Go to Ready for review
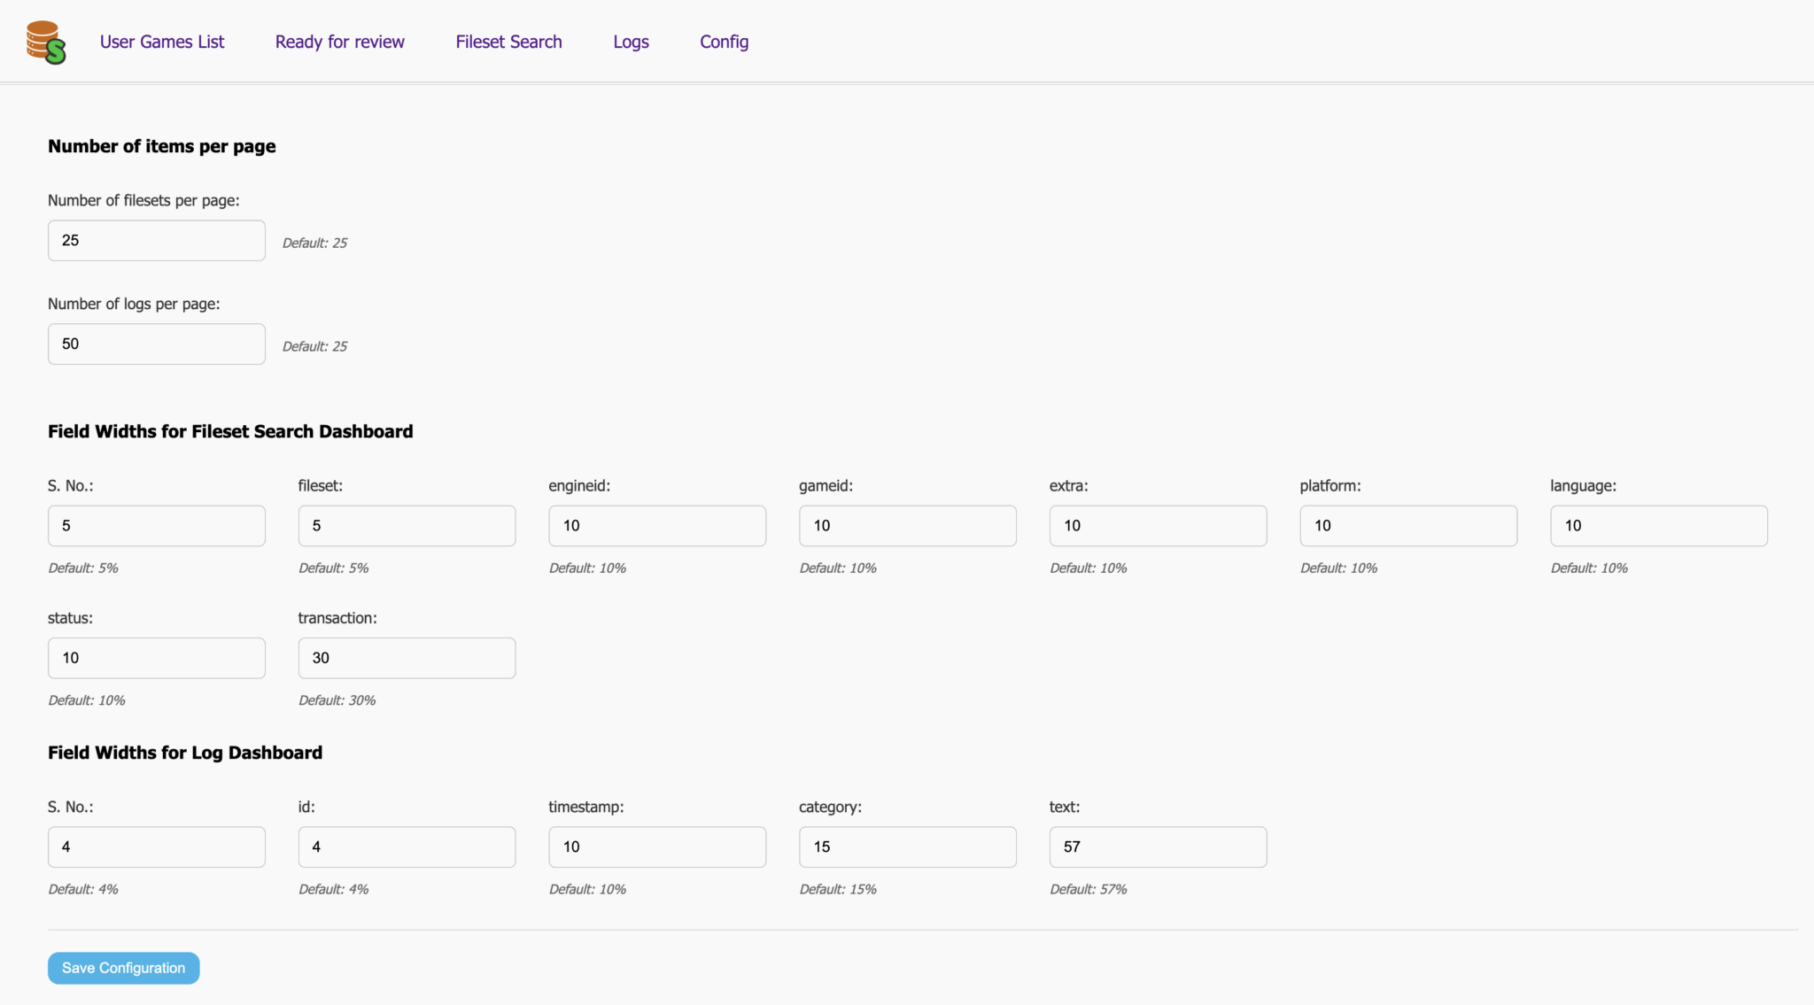 [x=339, y=42]
